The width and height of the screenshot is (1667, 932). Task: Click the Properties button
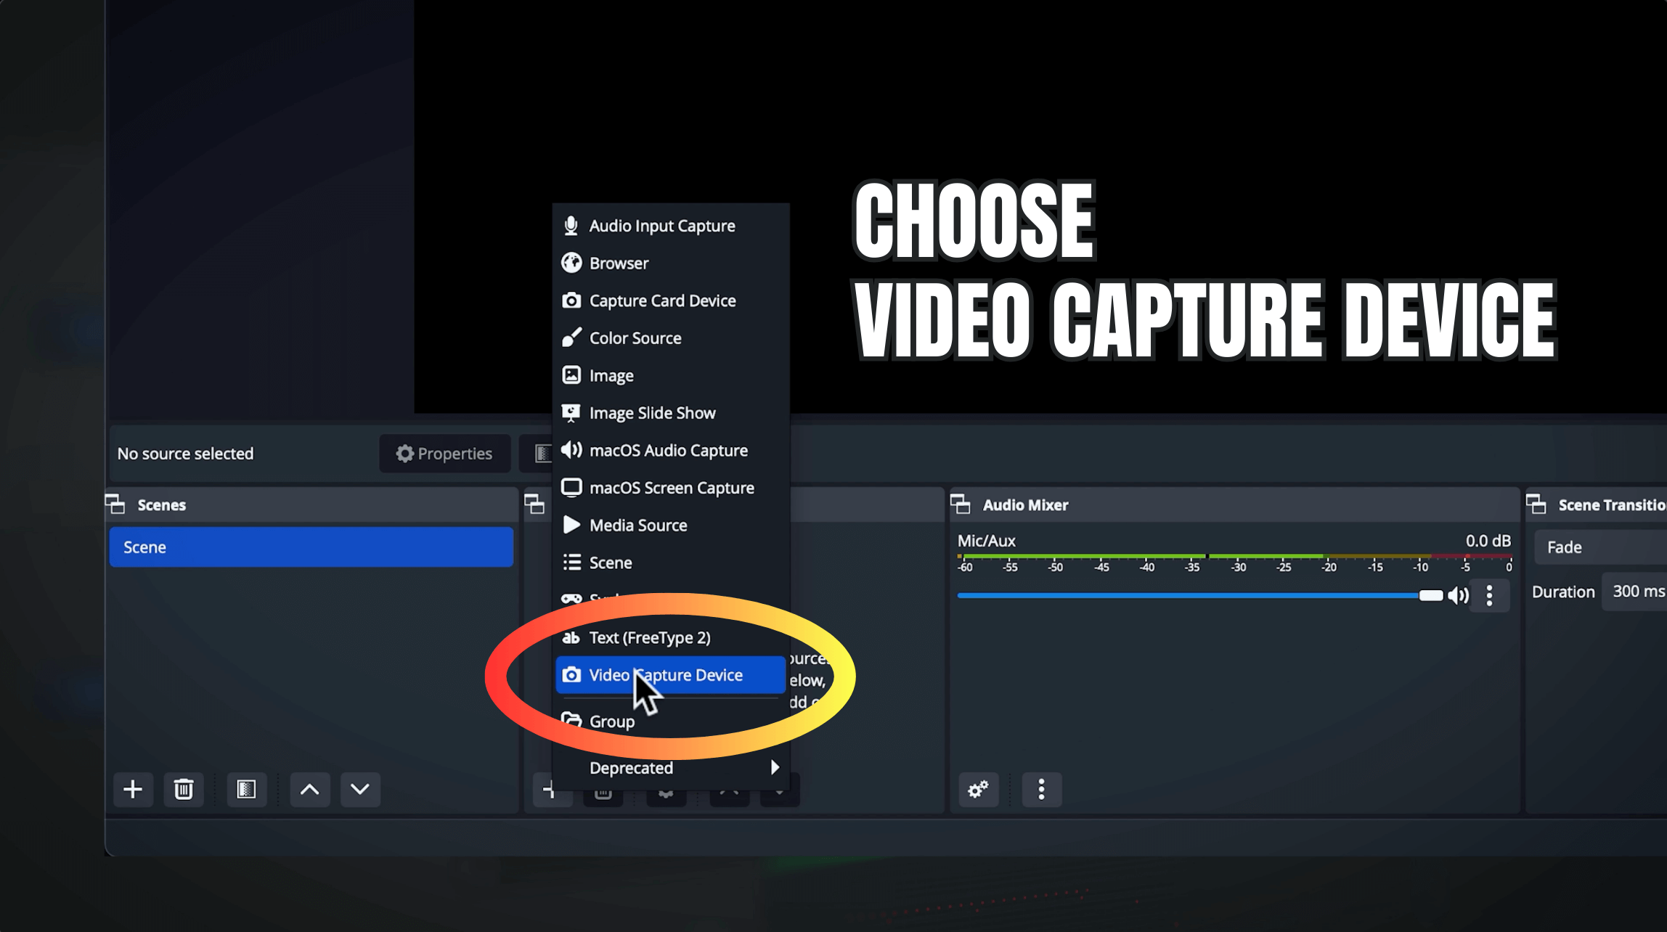coord(444,454)
